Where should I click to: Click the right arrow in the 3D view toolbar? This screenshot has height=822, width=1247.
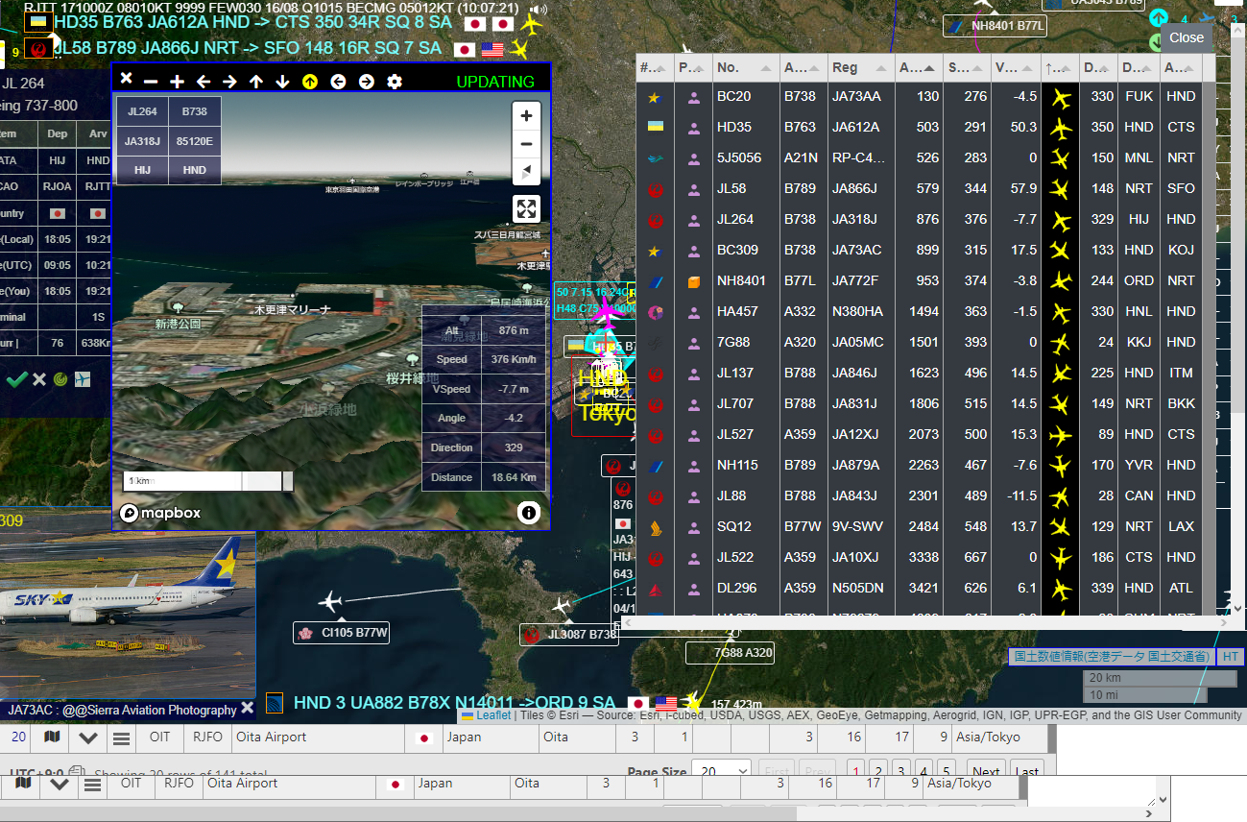(x=229, y=82)
